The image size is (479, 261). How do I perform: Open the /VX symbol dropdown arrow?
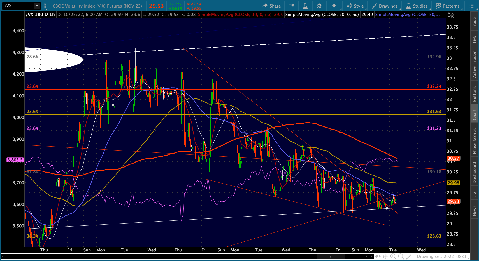tap(37, 6)
